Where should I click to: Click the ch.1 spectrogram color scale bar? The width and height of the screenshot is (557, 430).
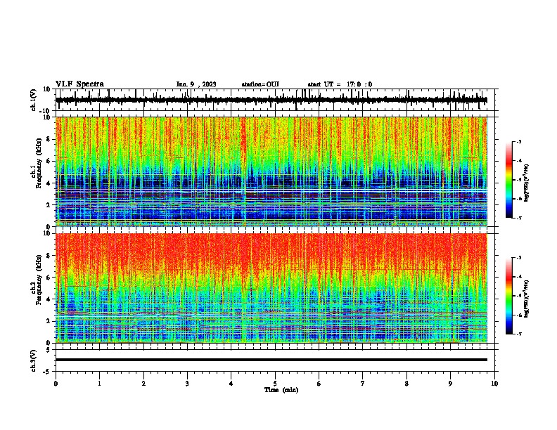coord(509,180)
